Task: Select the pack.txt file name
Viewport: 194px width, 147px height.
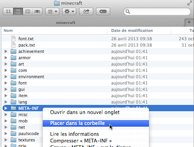Action: (26, 45)
